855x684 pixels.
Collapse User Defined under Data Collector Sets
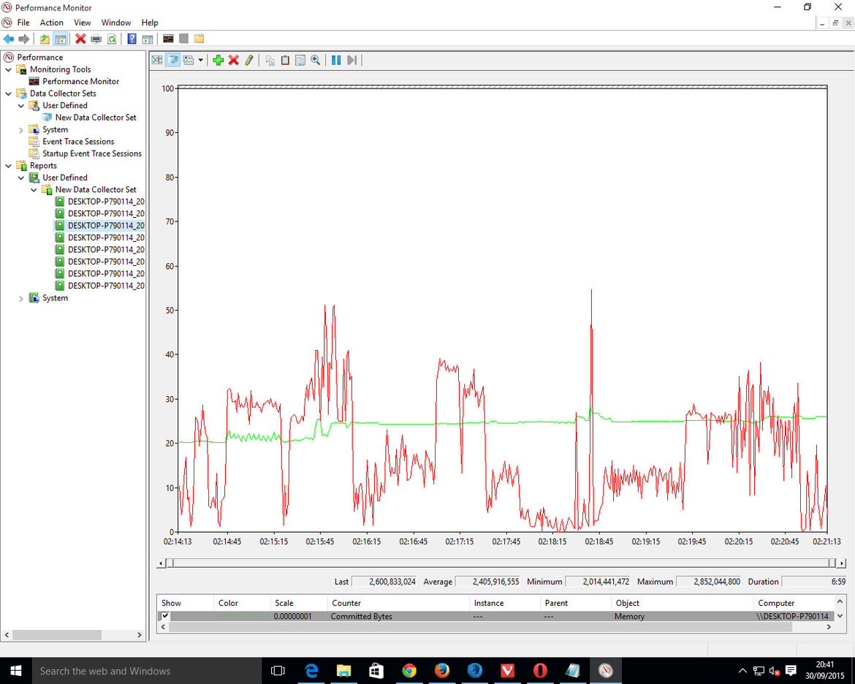point(20,105)
